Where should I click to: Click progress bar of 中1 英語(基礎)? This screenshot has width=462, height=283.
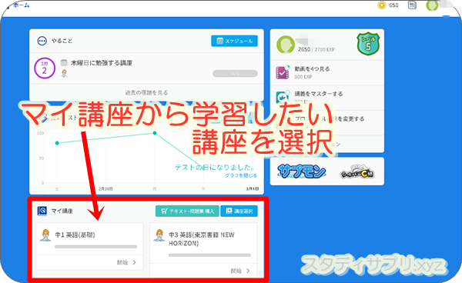click(x=95, y=247)
